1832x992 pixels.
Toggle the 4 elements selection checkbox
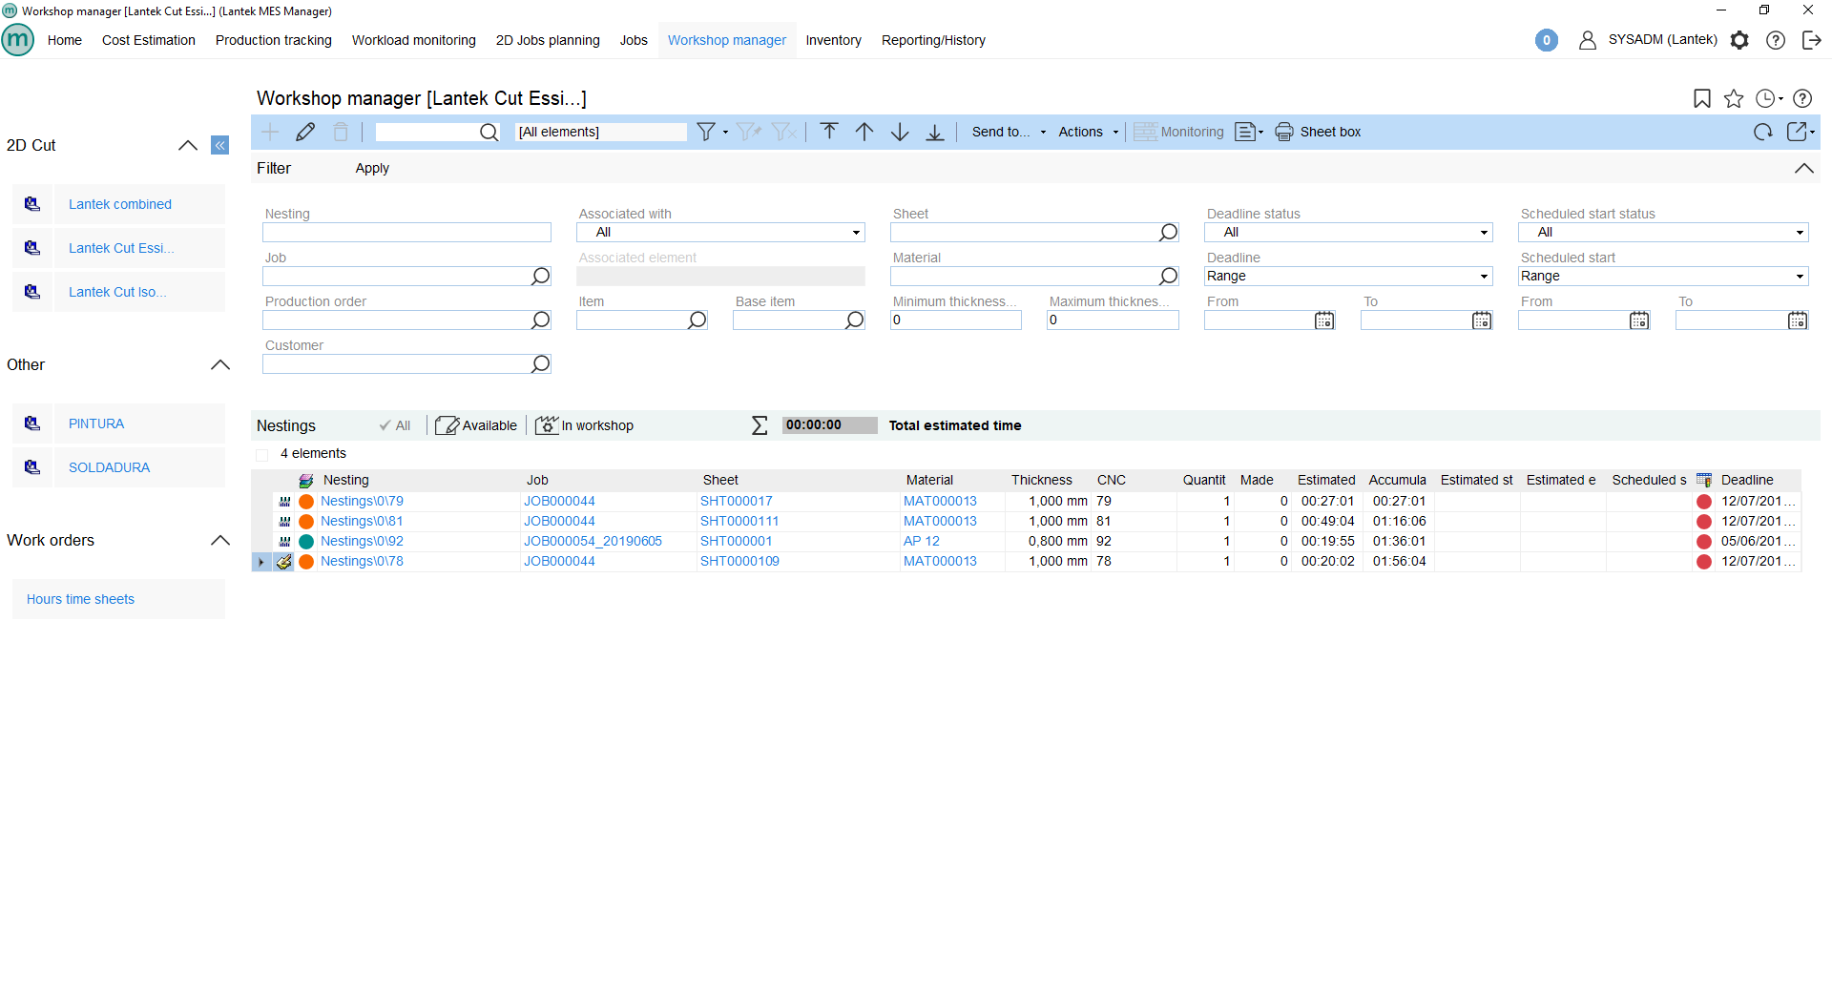[262, 454]
